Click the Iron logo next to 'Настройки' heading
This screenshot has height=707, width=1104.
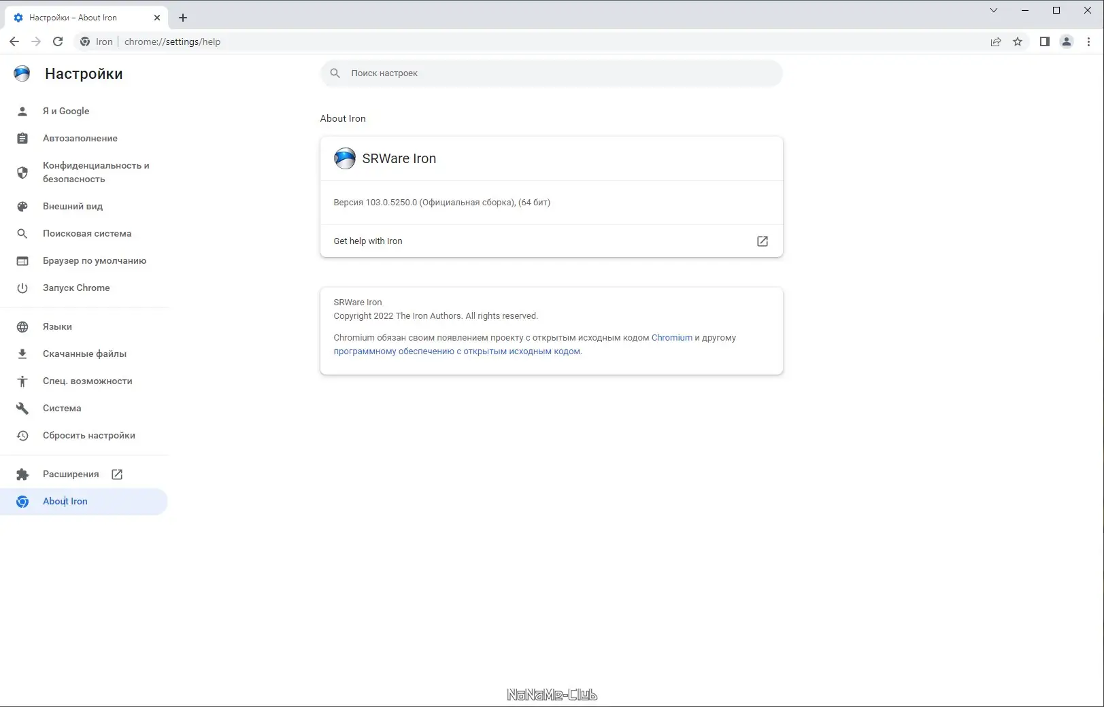[x=22, y=73]
